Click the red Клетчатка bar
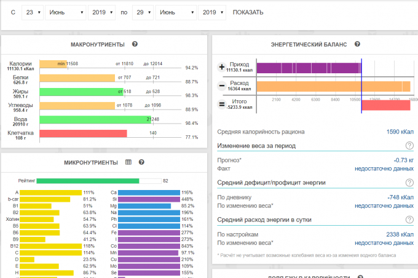418x278 pixels. click(x=83, y=133)
